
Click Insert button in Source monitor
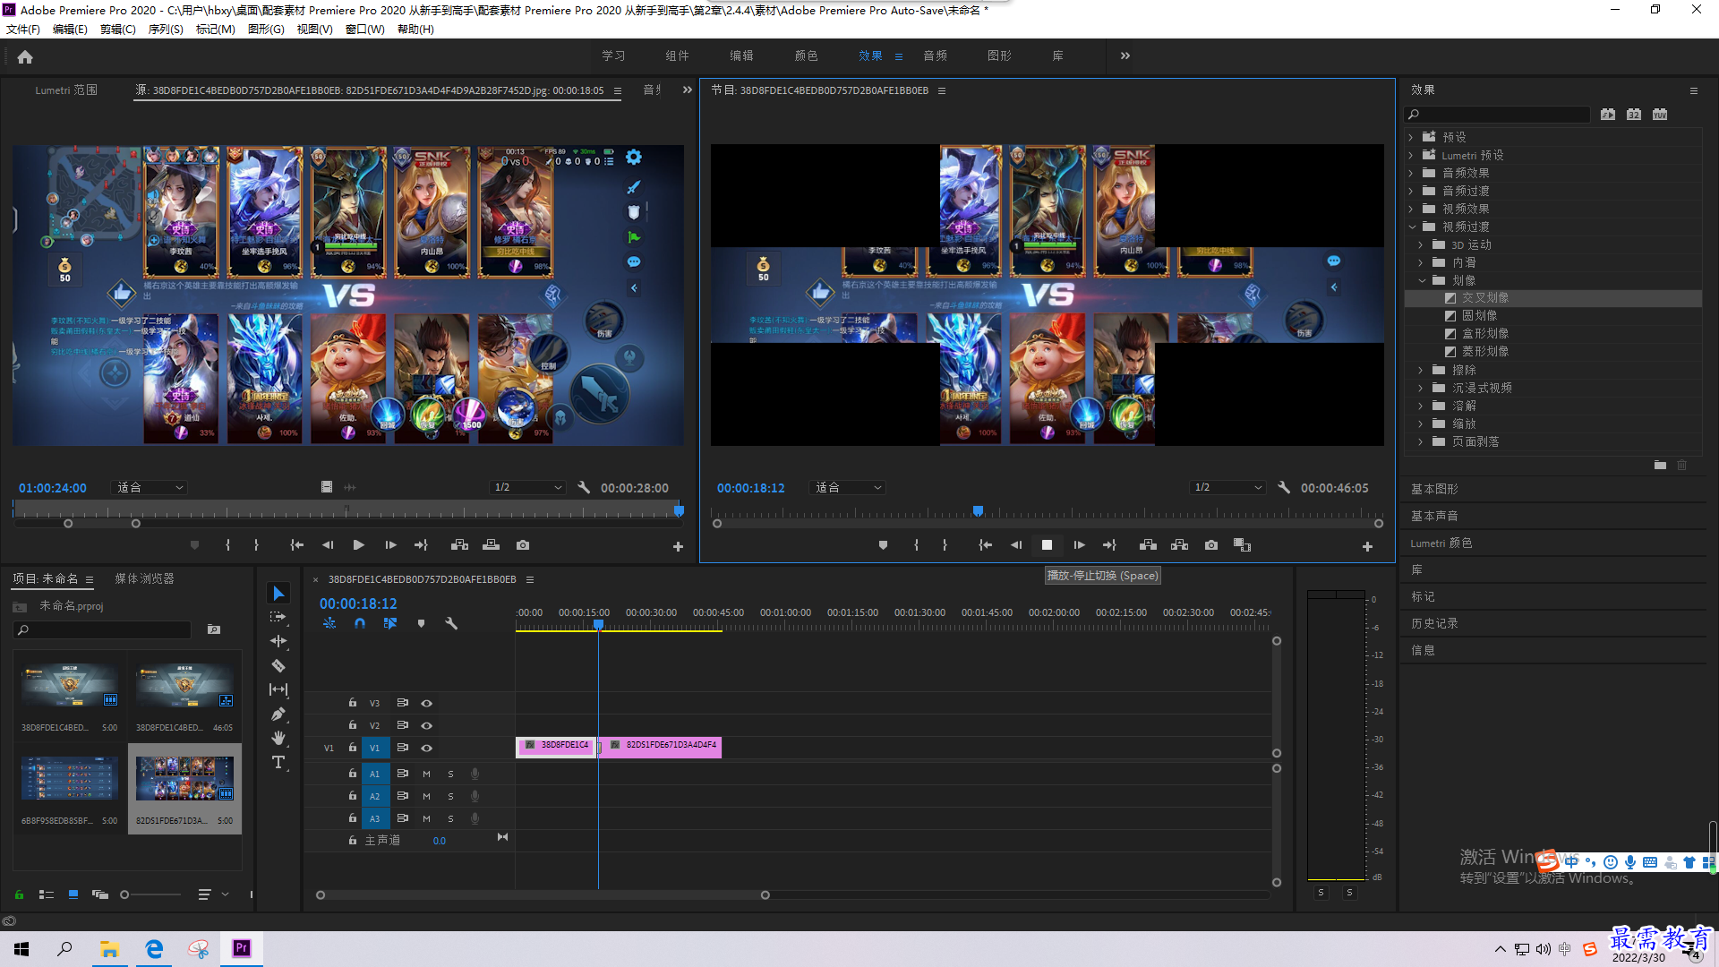pyautogui.click(x=459, y=545)
